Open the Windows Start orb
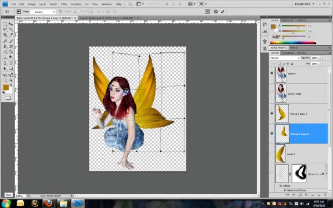Image resolution: width=333 pixels, height=208 pixels. click(6, 203)
